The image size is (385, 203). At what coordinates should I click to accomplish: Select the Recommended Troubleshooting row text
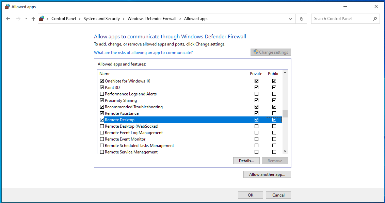pos(134,107)
